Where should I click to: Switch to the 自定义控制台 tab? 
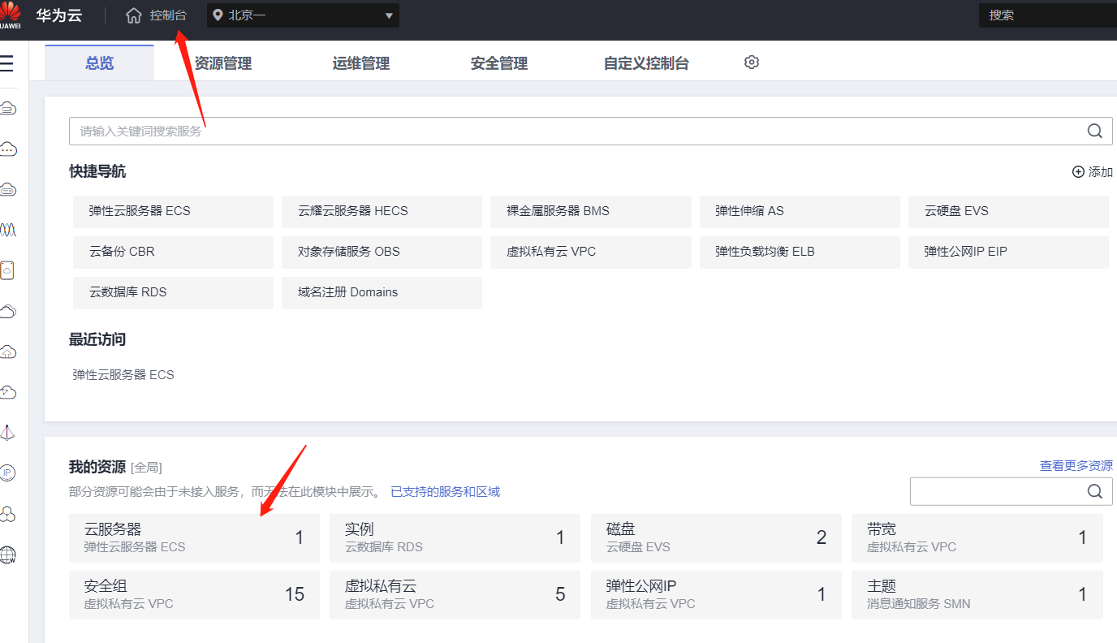point(646,63)
